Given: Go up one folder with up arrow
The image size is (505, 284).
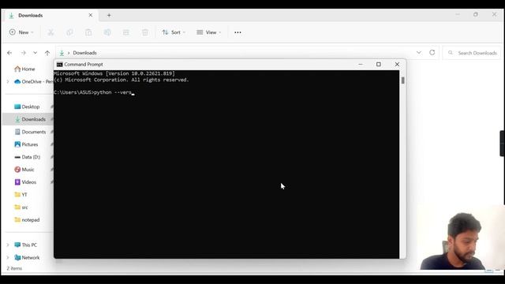Looking at the screenshot, I should pyautogui.click(x=47, y=53).
